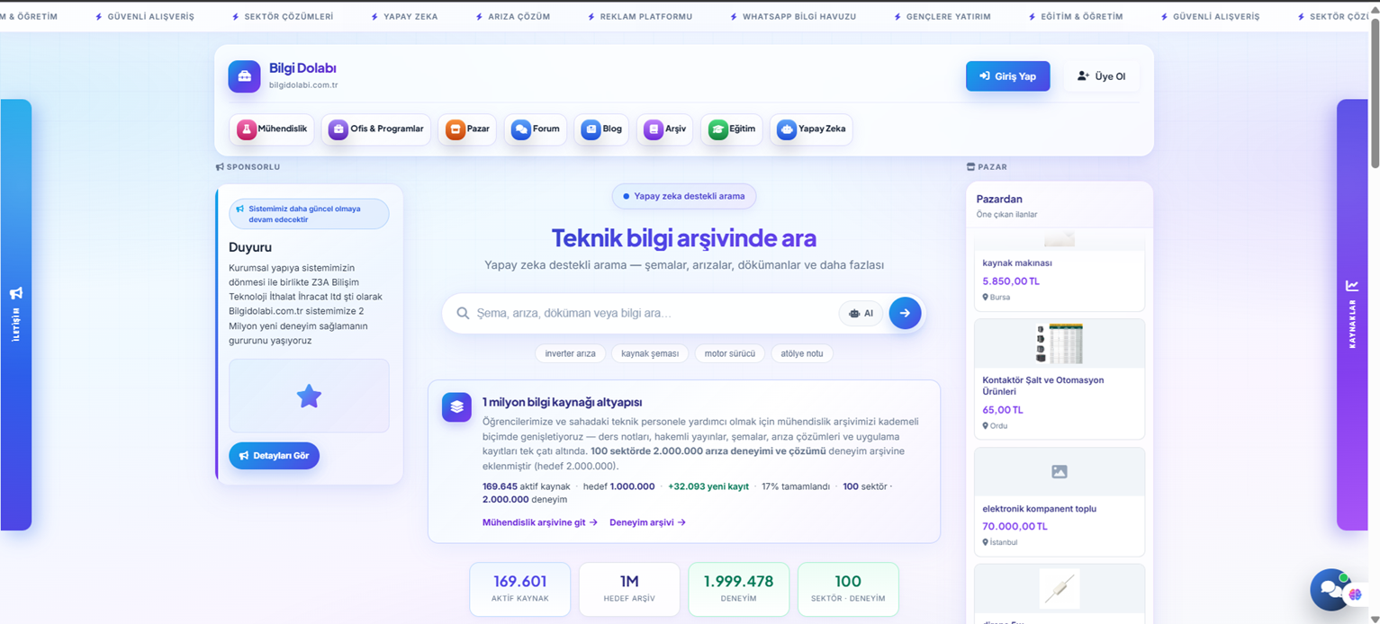This screenshot has height=624, width=1380.
Task: Open 'Mühendislik arşivine git' link
Action: coord(540,522)
